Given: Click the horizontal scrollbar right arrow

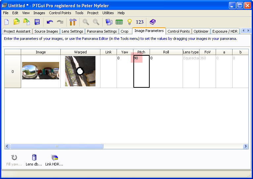Looking at the screenshot, I should [245, 146].
